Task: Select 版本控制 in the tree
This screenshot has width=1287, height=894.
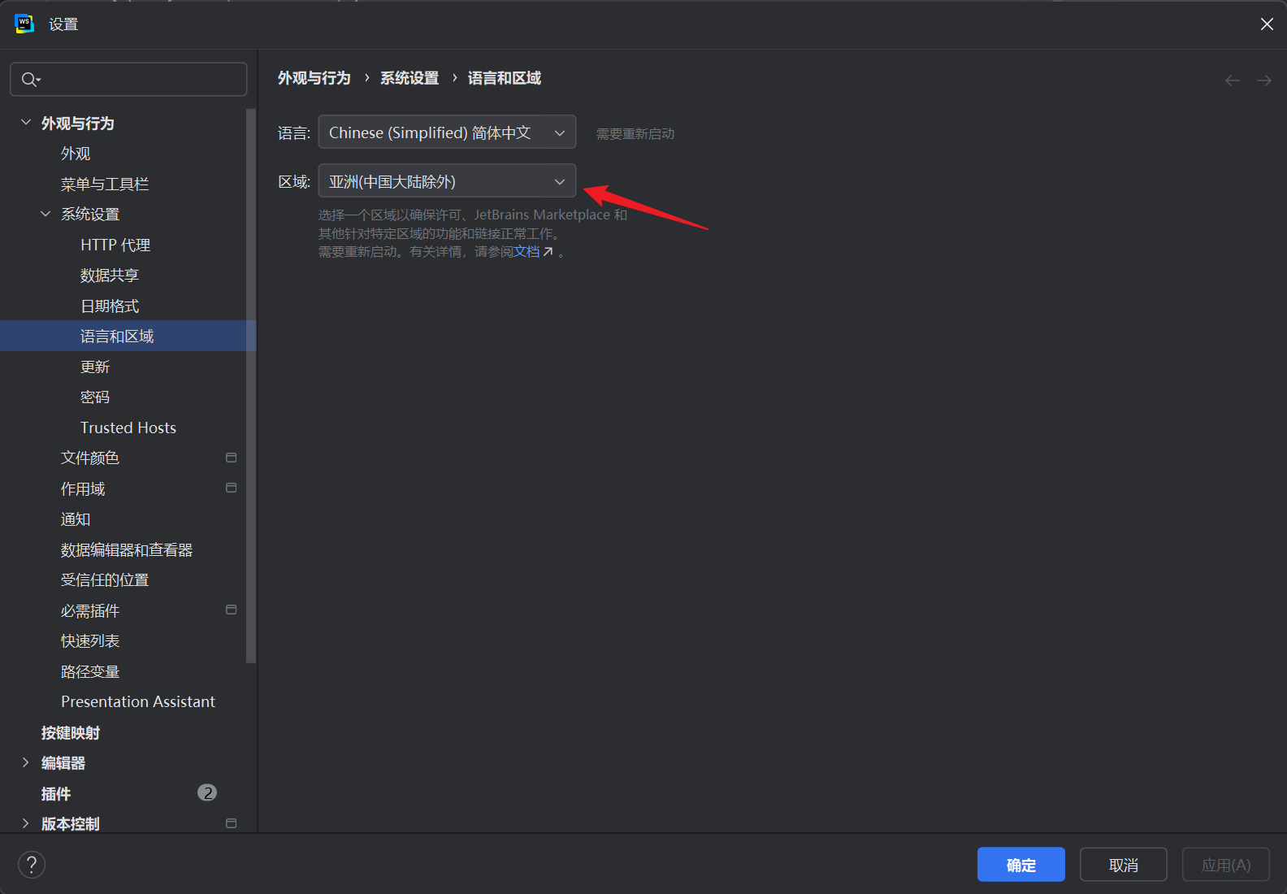Action: (x=71, y=823)
